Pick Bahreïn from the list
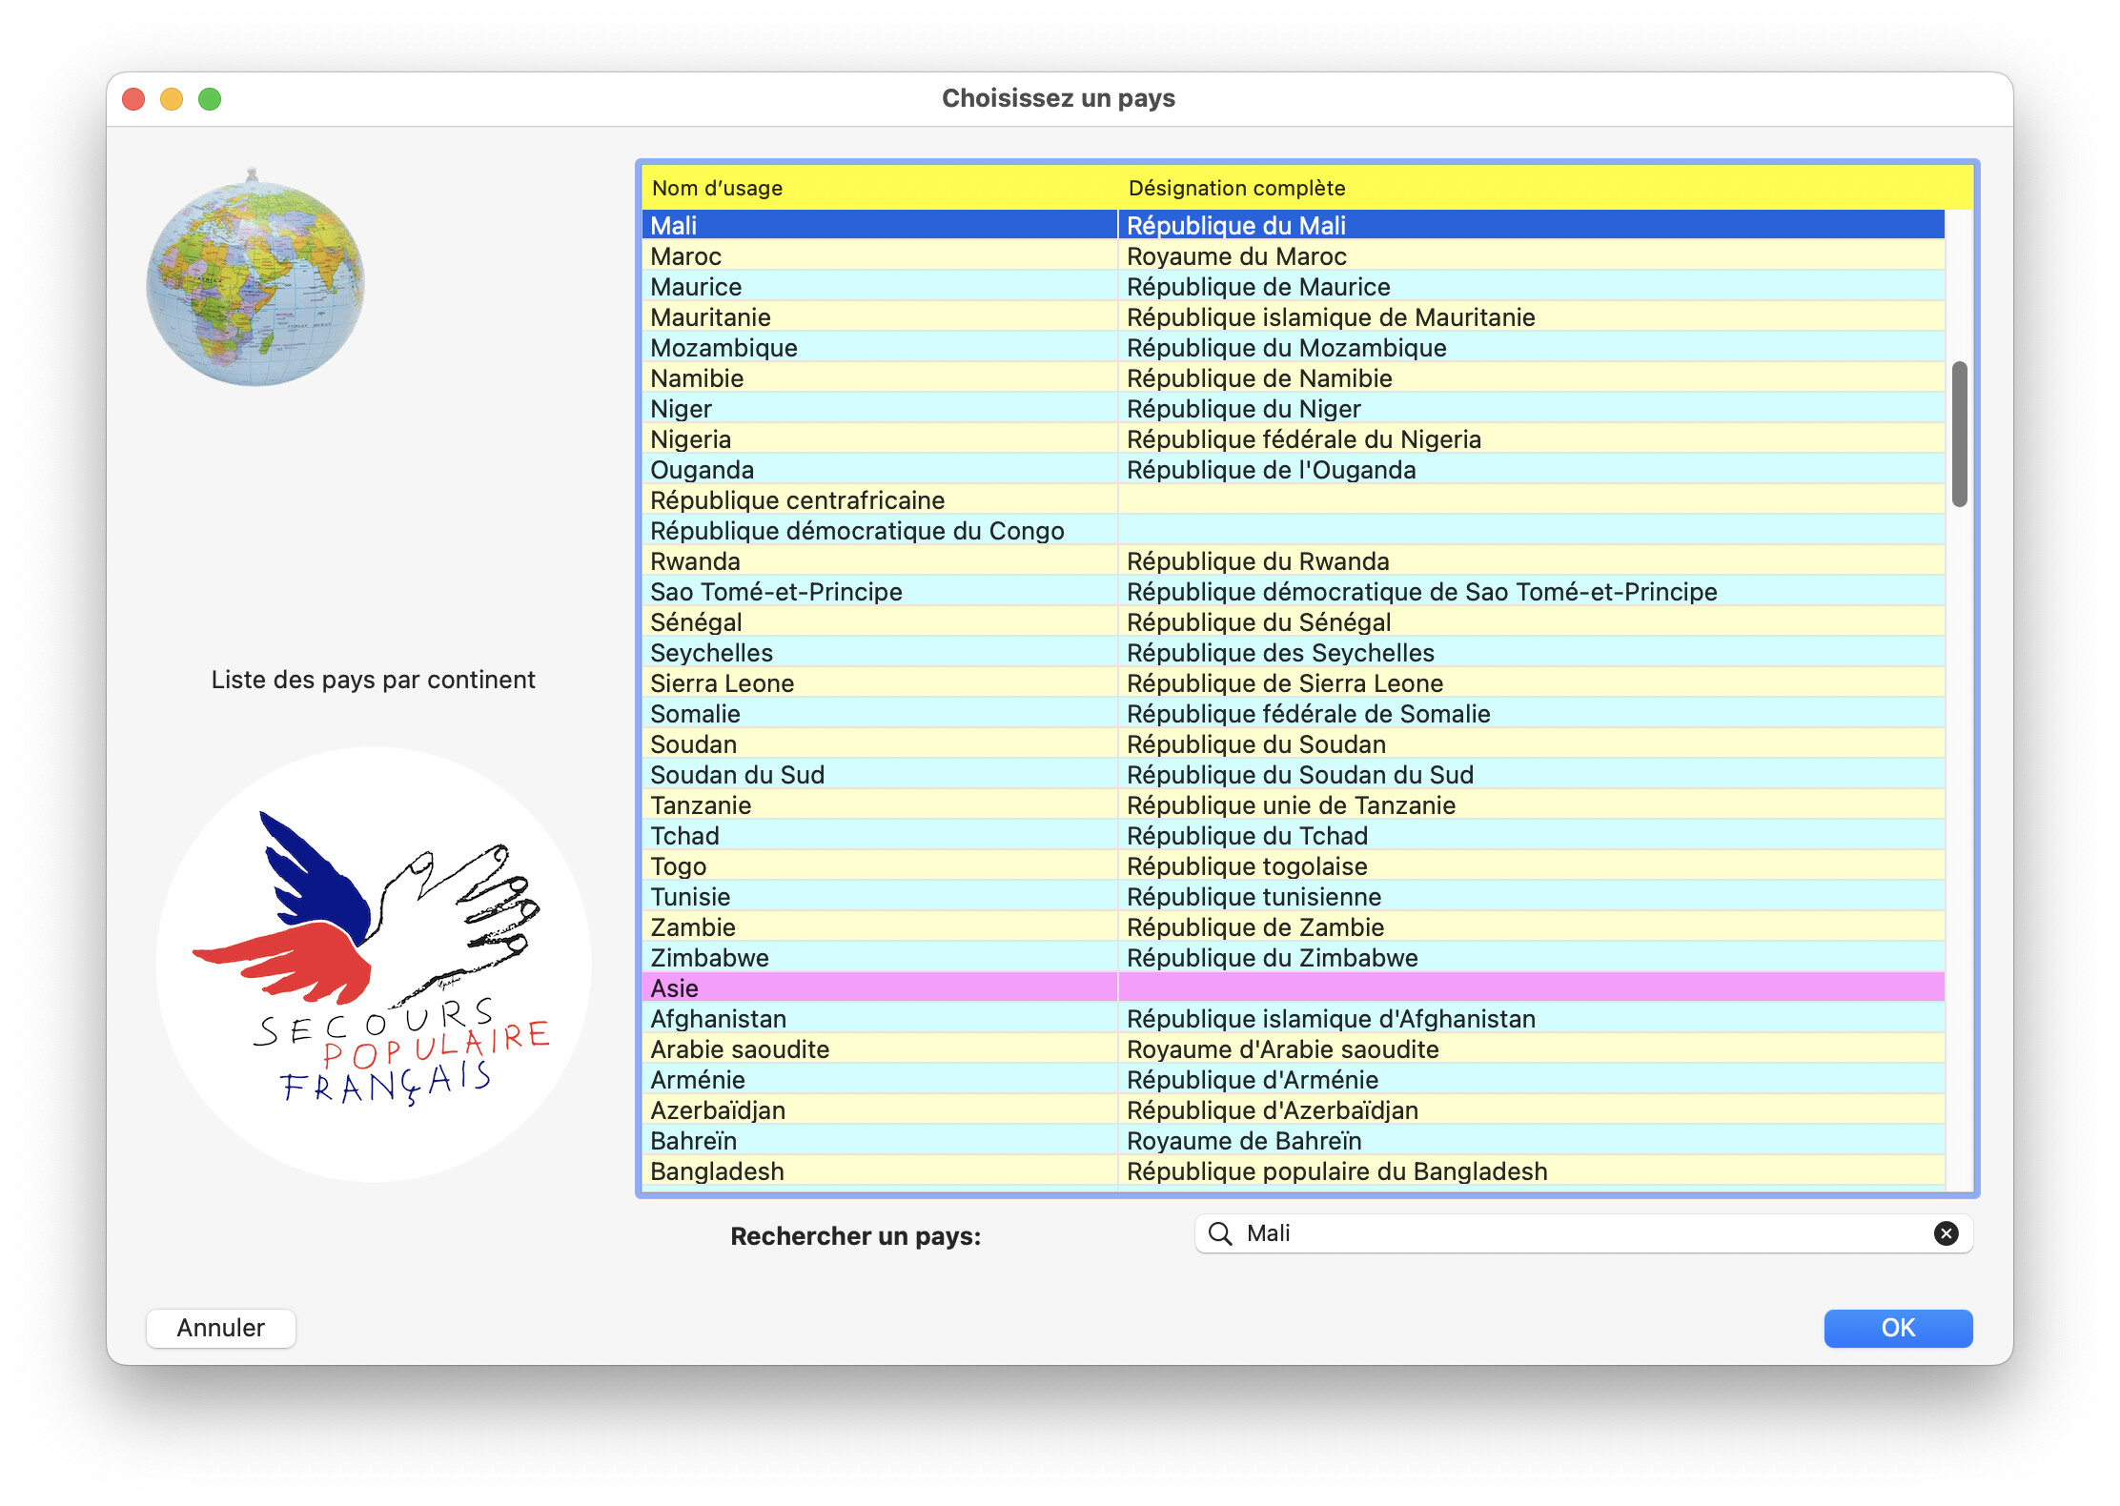 pyautogui.click(x=1294, y=1140)
